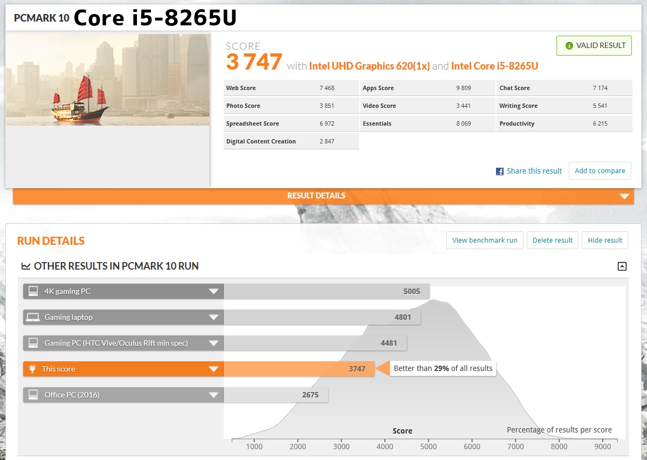Click the main score 3 747
This screenshot has height=460, width=647.
click(254, 63)
